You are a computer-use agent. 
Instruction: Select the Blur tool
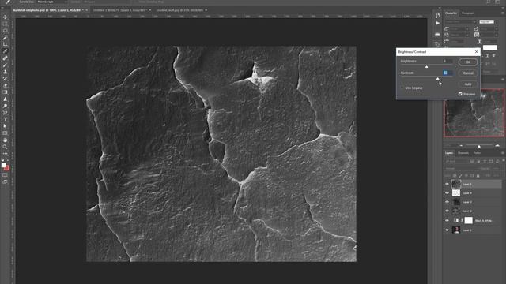pyautogui.click(x=5, y=99)
